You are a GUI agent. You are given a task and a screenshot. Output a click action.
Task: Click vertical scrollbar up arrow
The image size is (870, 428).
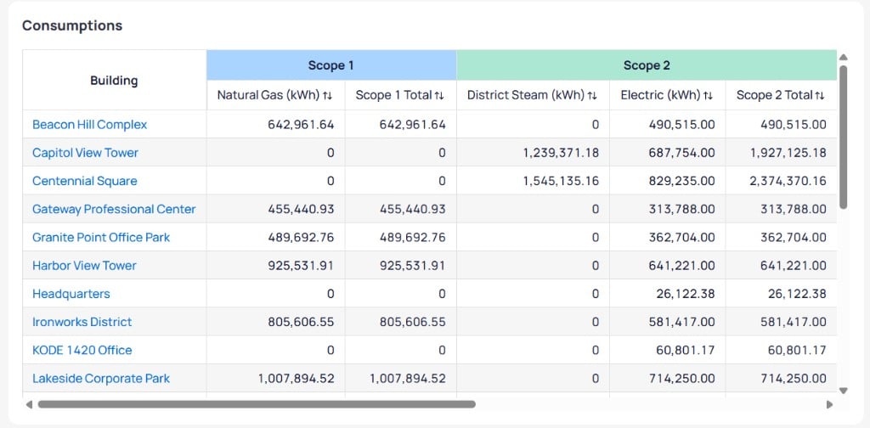[844, 57]
